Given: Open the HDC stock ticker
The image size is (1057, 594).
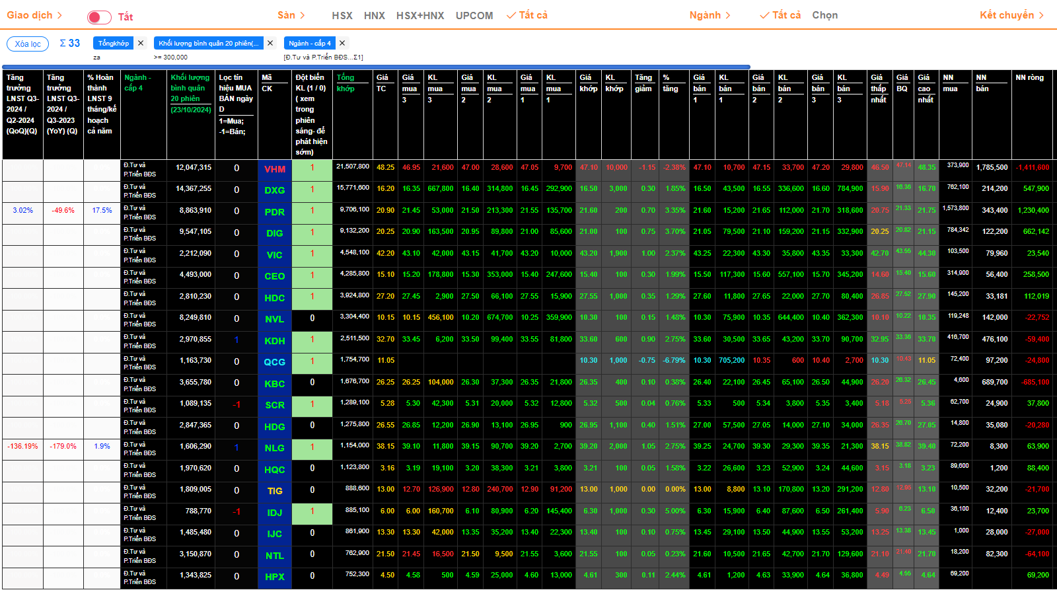Looking at the screenshot, I should 275,298.
